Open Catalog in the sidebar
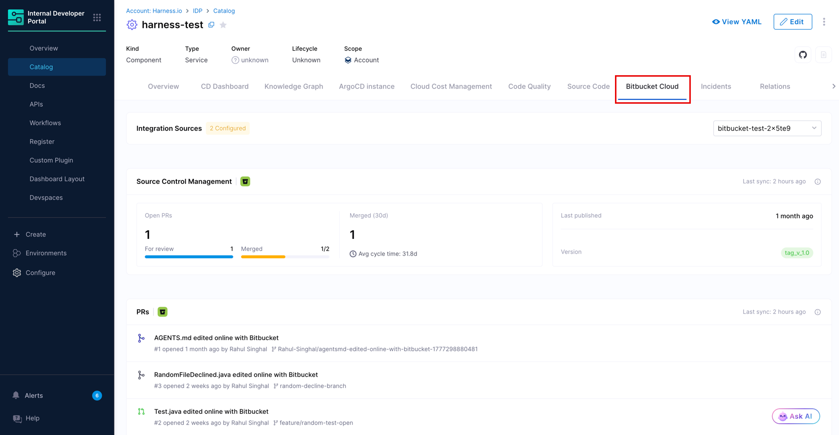 (57, 67)
